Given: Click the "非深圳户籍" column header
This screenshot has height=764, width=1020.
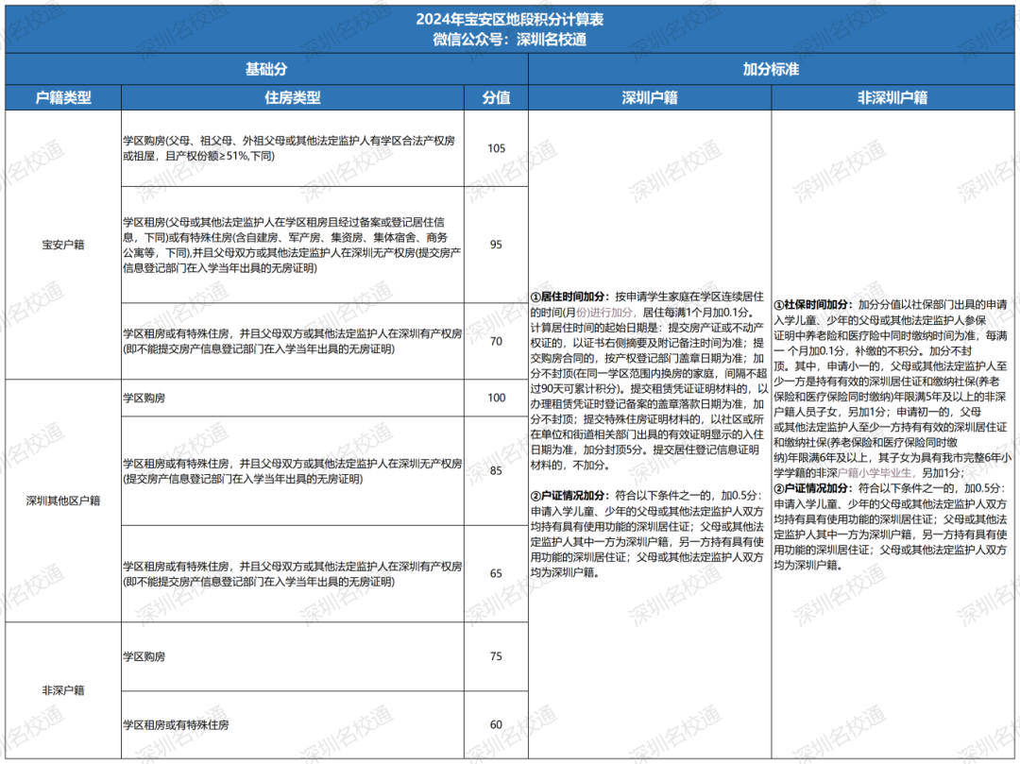Looking at the screenshot, I should (892, 97).
